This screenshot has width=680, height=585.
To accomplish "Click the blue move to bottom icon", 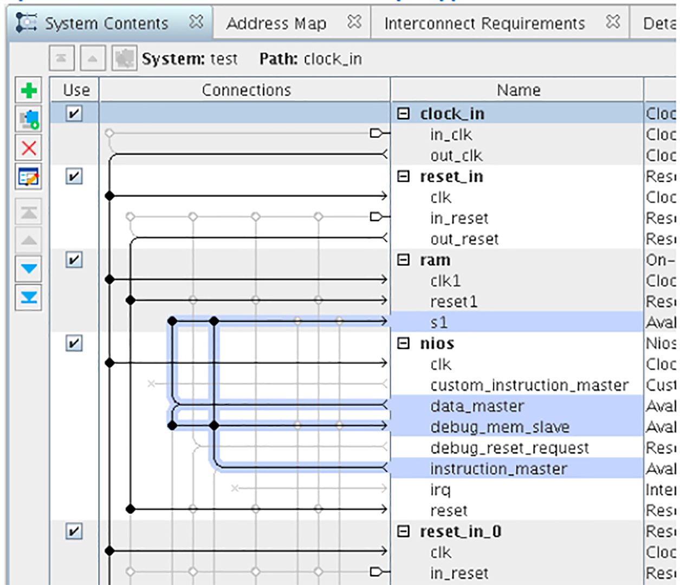I will pos(29,297).
